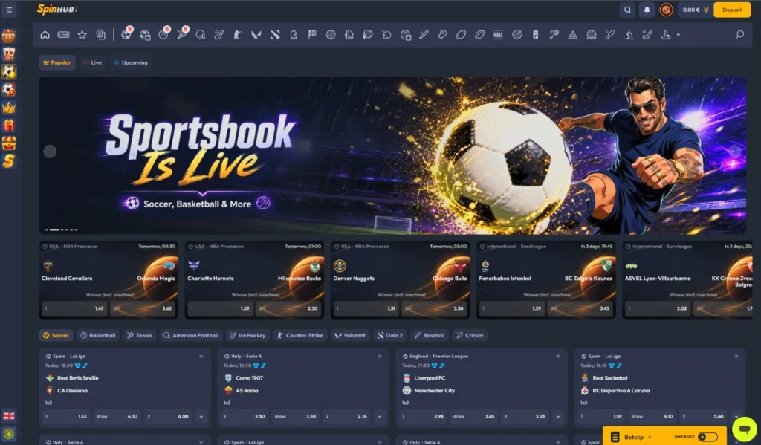Select the snooker triangle icon

pyautogui.click(x=573, y=35)
